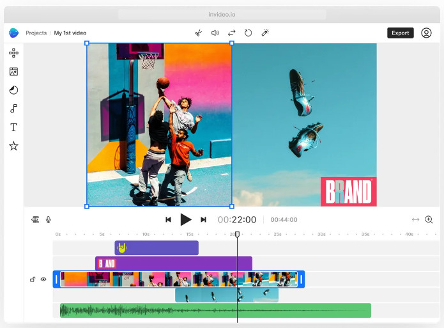Screen dimensions: 444x328
Task: Zoom in on the timeline
Action: tap(429, 220)
